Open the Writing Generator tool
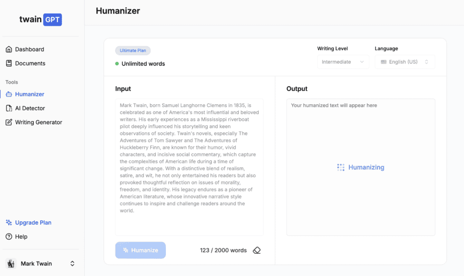Screen dimensions: 464x276 click(39, 122)
